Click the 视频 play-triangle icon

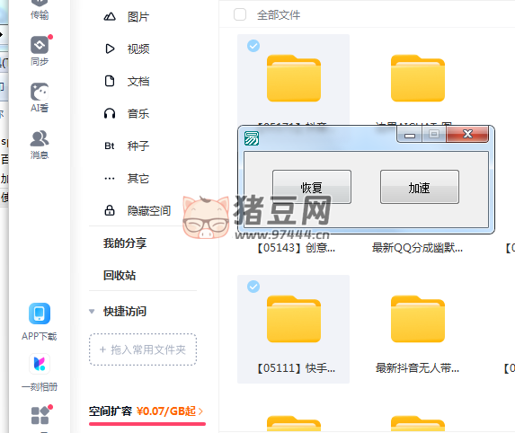[x=110, y=49]
